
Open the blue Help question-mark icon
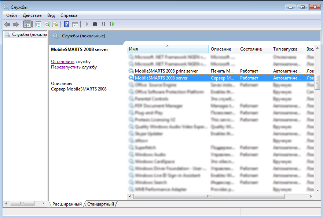click(66, 24)
